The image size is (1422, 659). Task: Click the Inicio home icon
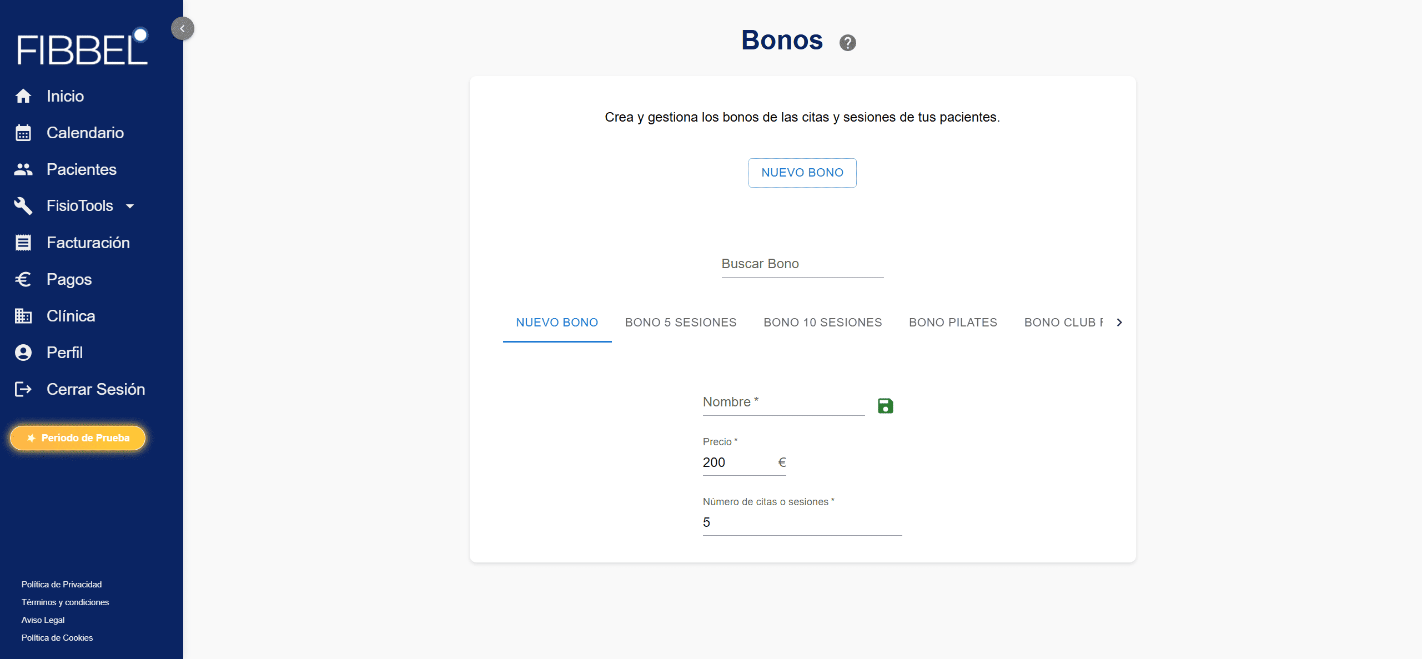tap(23, 96)
